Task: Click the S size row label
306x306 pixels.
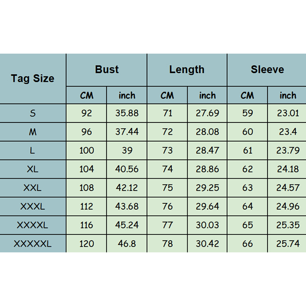Action: point(33,113)
